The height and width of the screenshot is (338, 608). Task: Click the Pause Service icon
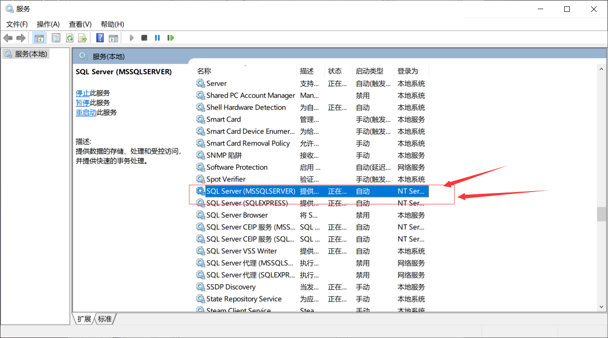[157, 38]
